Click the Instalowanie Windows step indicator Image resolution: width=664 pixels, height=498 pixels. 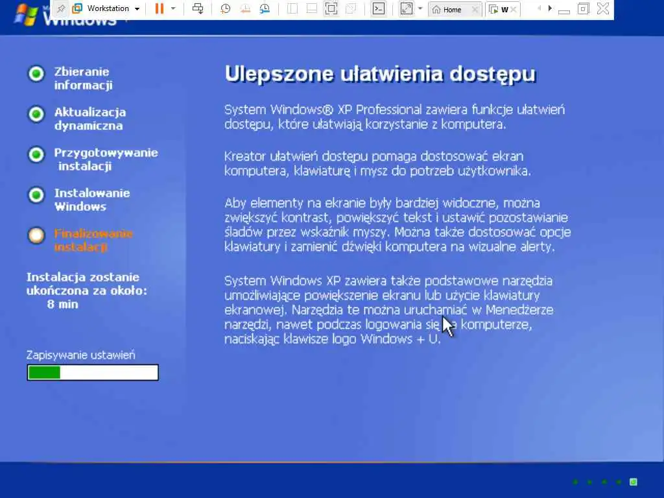tap(36, 195)
